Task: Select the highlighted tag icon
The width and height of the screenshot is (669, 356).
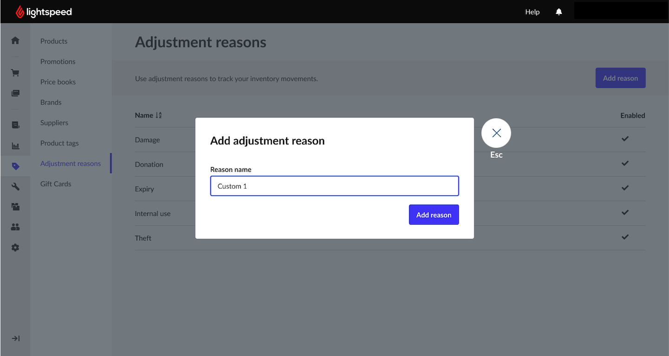Action: tap(15, 166)
